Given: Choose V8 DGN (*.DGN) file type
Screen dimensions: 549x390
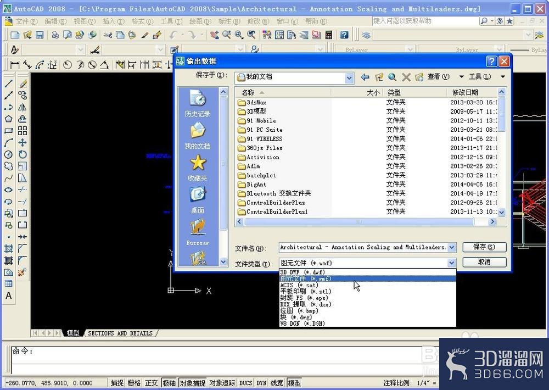Looking at the screenshot, I should pyautogui.click(x=368, y=324).
